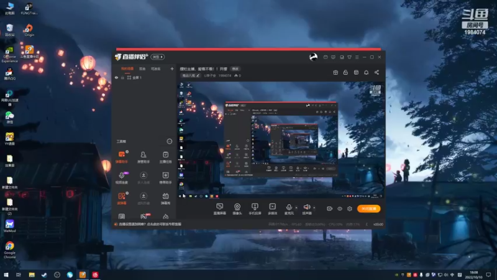Expand the 类型 mode pill next to the logo

[158, 57]
